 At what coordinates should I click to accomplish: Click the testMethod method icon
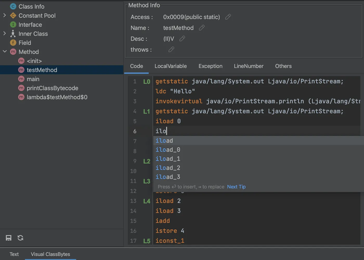[21, 70]
